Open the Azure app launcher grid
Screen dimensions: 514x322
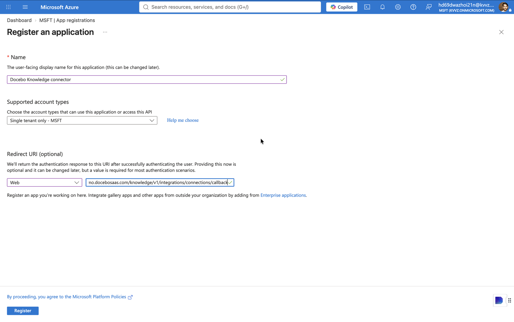pos(8,7)
